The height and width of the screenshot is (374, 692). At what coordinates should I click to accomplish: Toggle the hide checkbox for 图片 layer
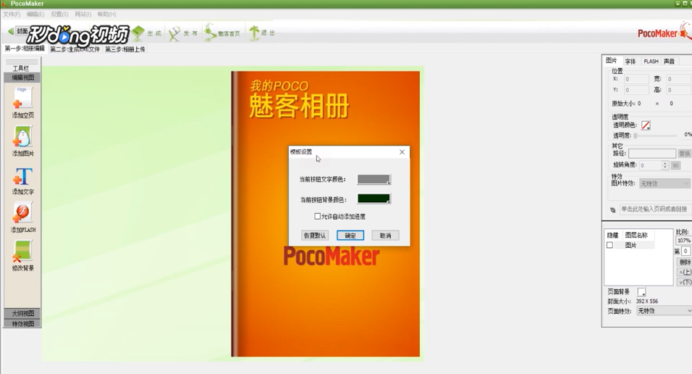point(609,245)
